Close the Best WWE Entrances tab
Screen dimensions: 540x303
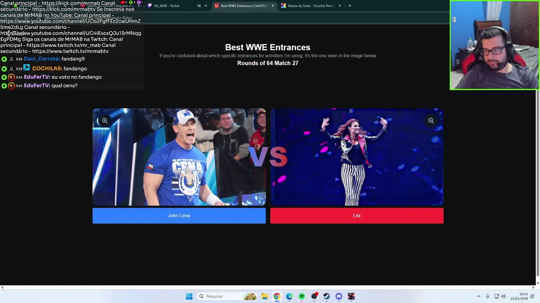[x=273, y=6]
